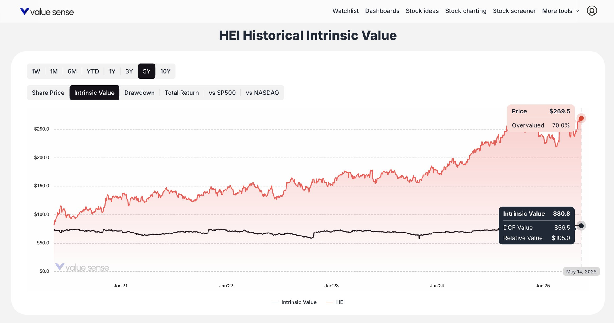Click the Jan'25 x-axis label

coord(543,286)
